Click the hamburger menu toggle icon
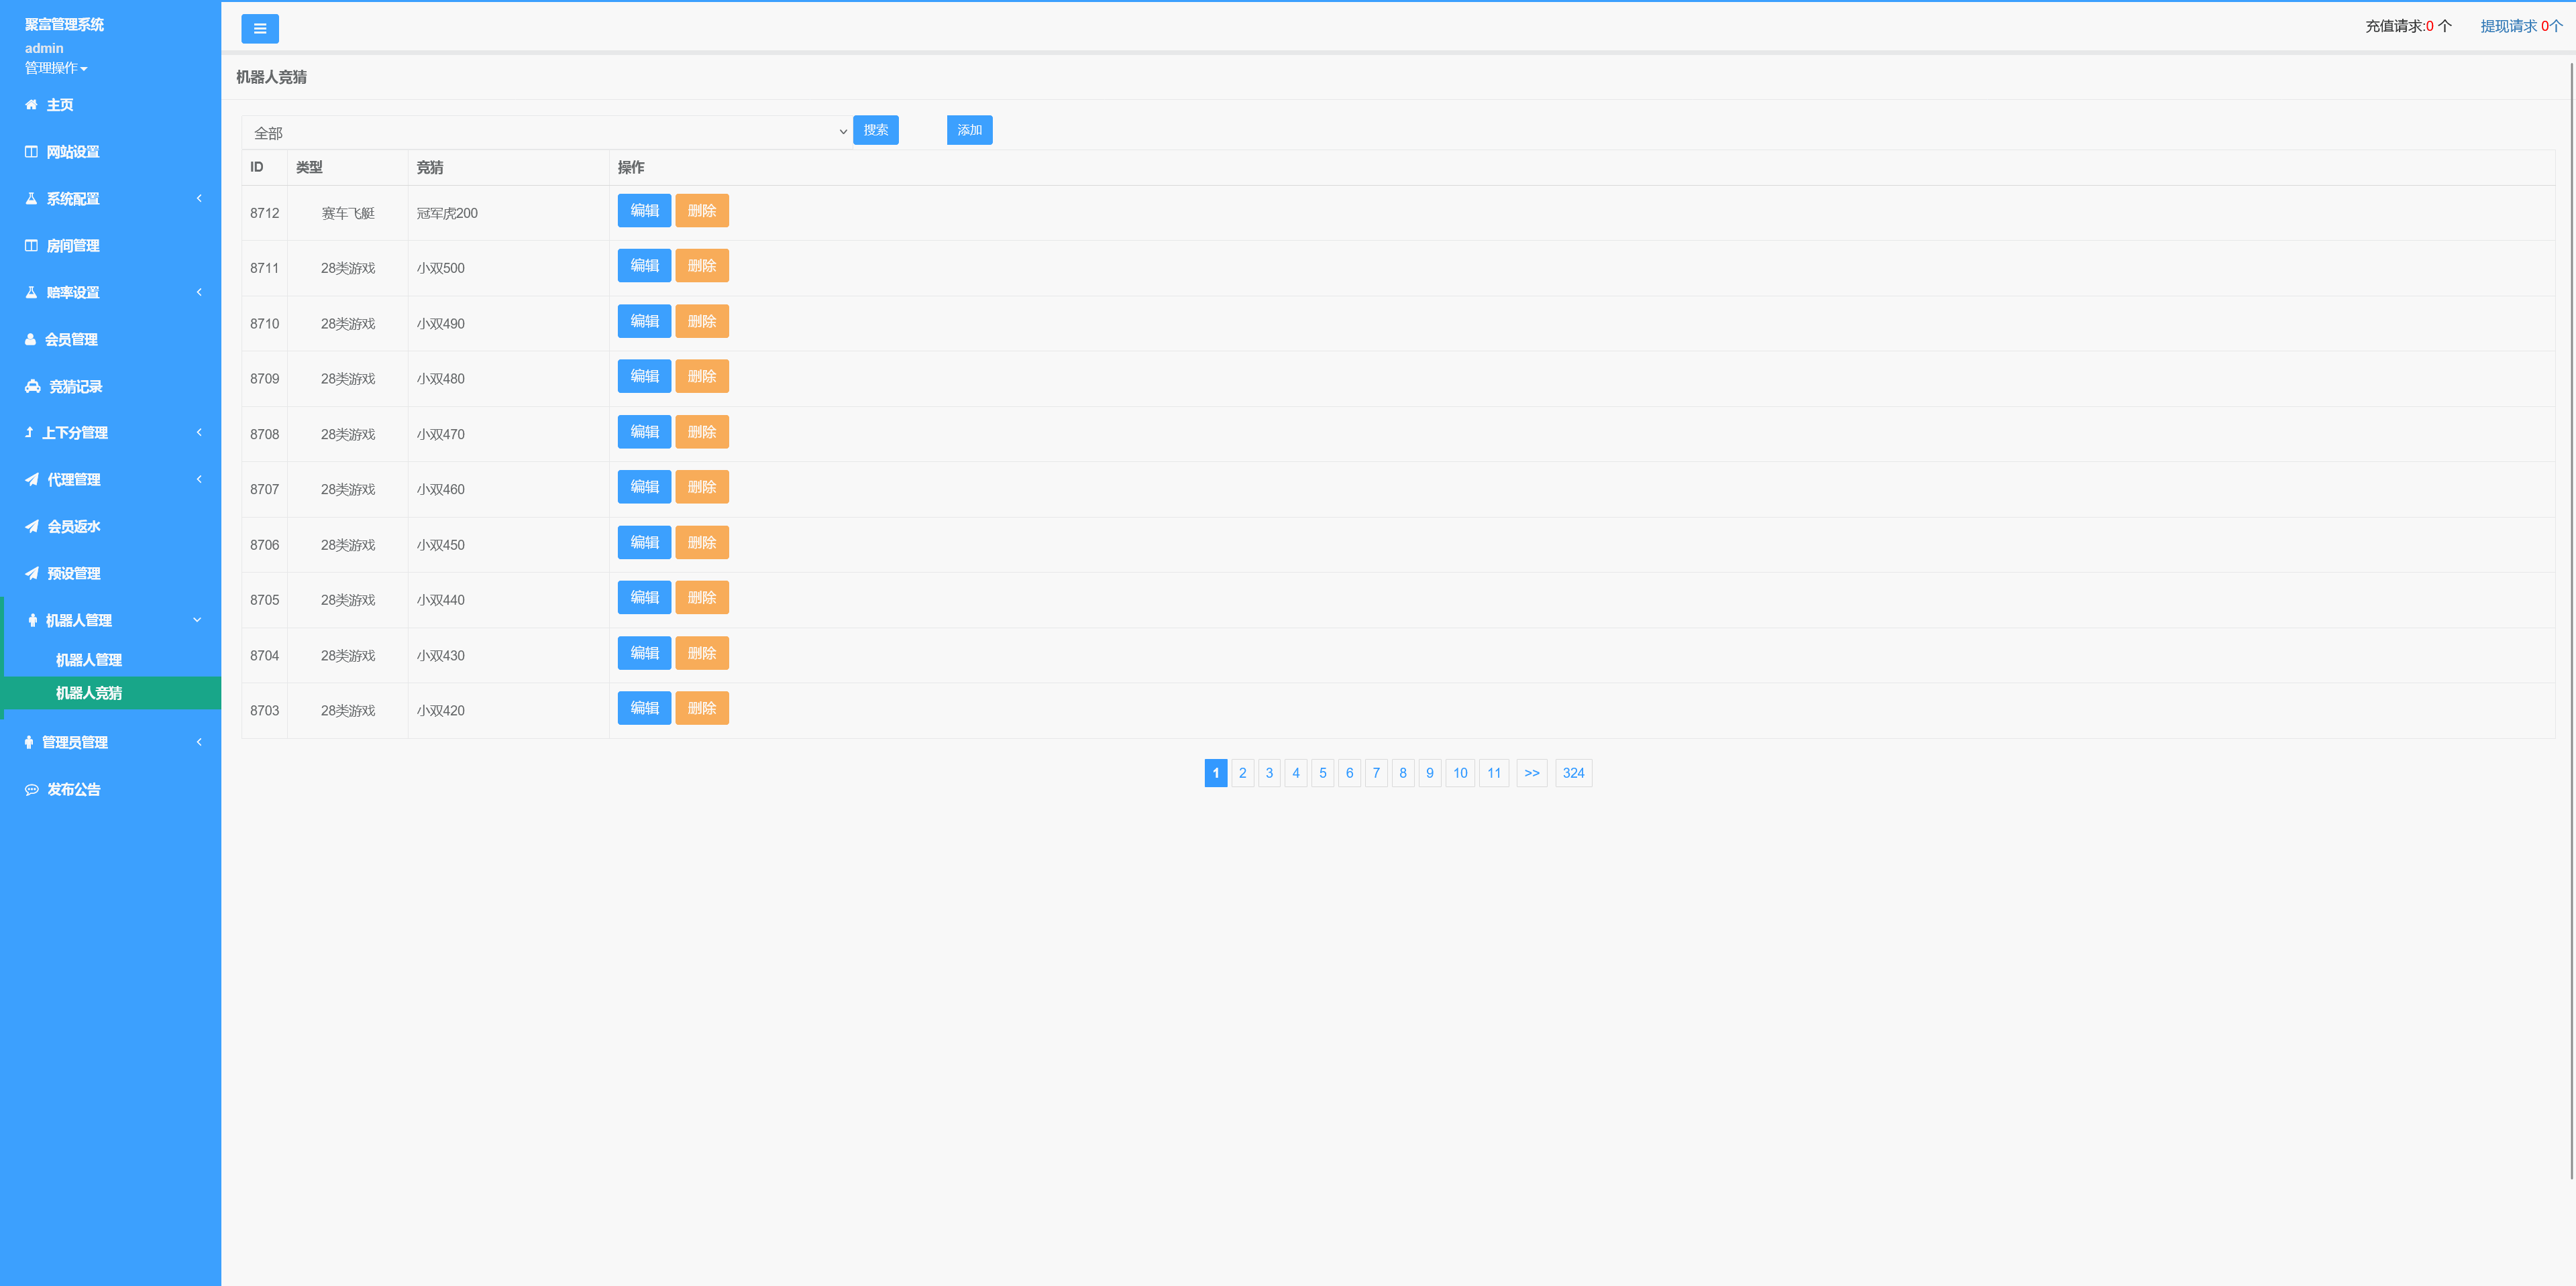The height and width of the screenshot is (1286, 2576). pyautogui.click(x=259, y=29)
